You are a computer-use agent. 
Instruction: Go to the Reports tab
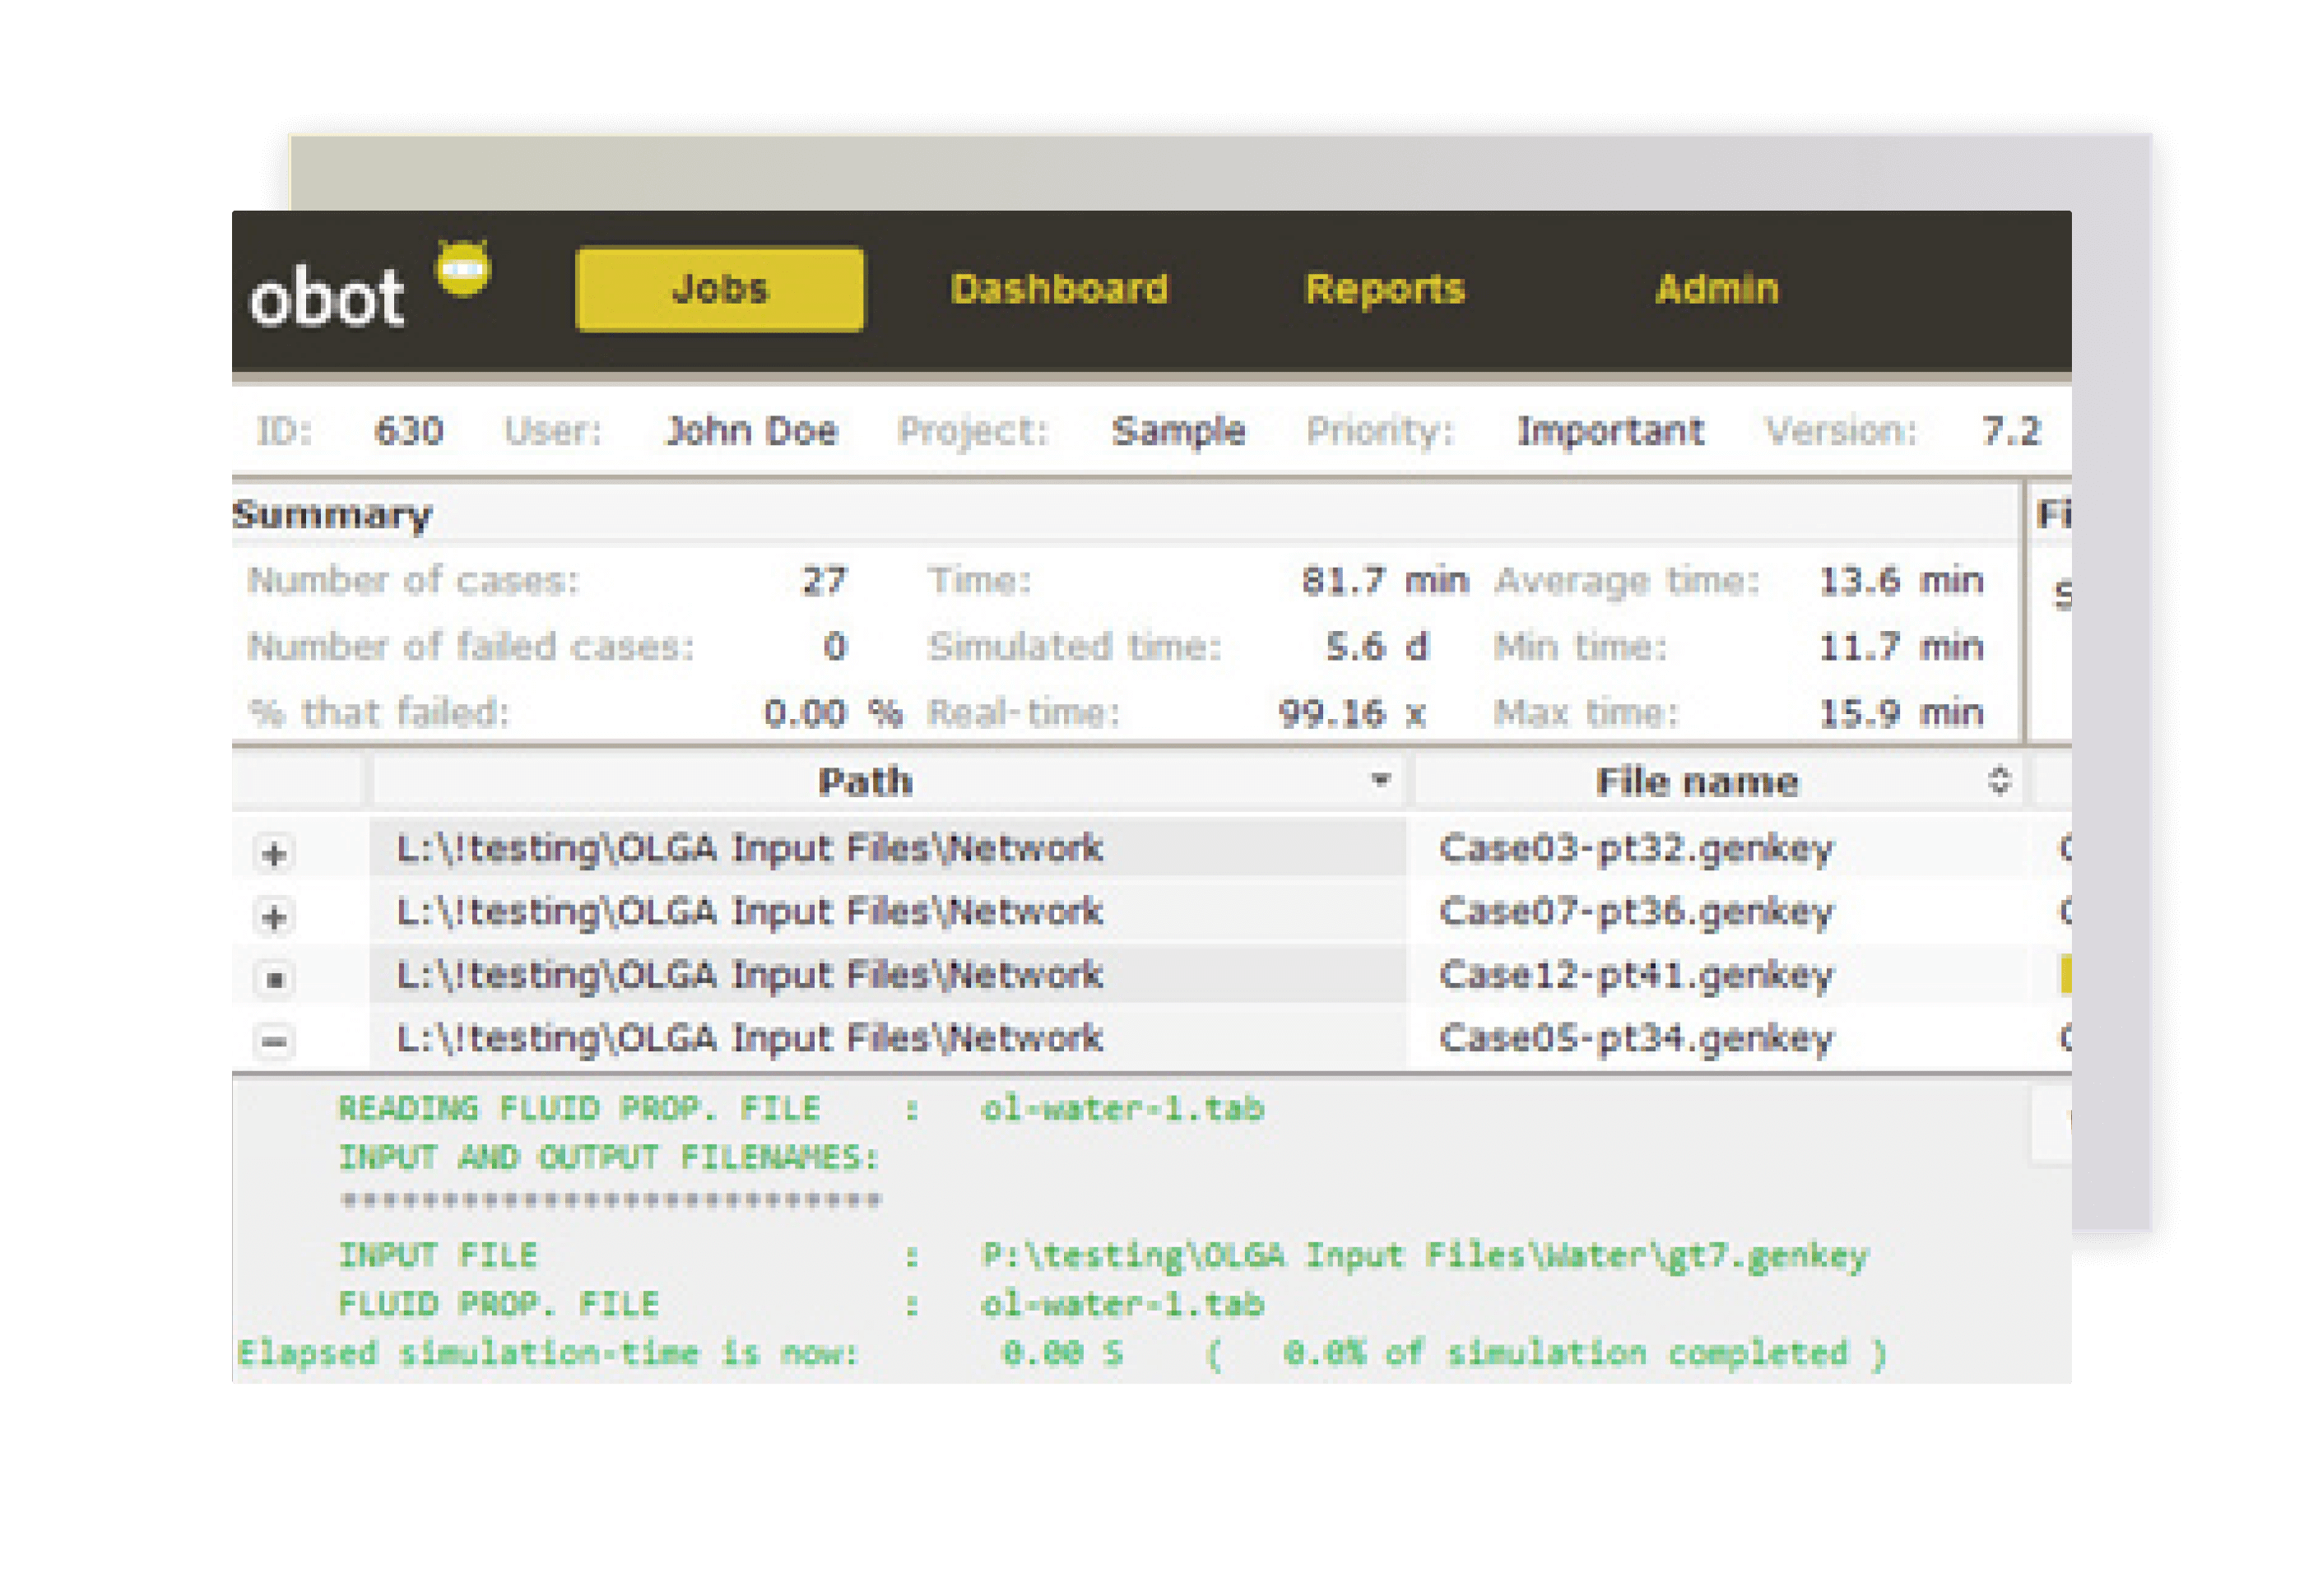[1384, 289]
